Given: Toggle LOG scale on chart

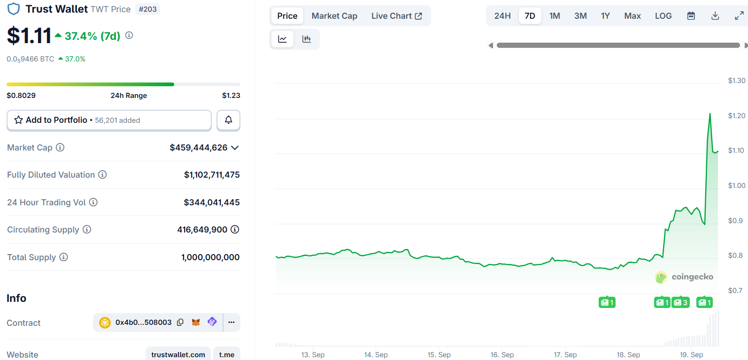Looking at the screenshot, I should tap(663, 16).
